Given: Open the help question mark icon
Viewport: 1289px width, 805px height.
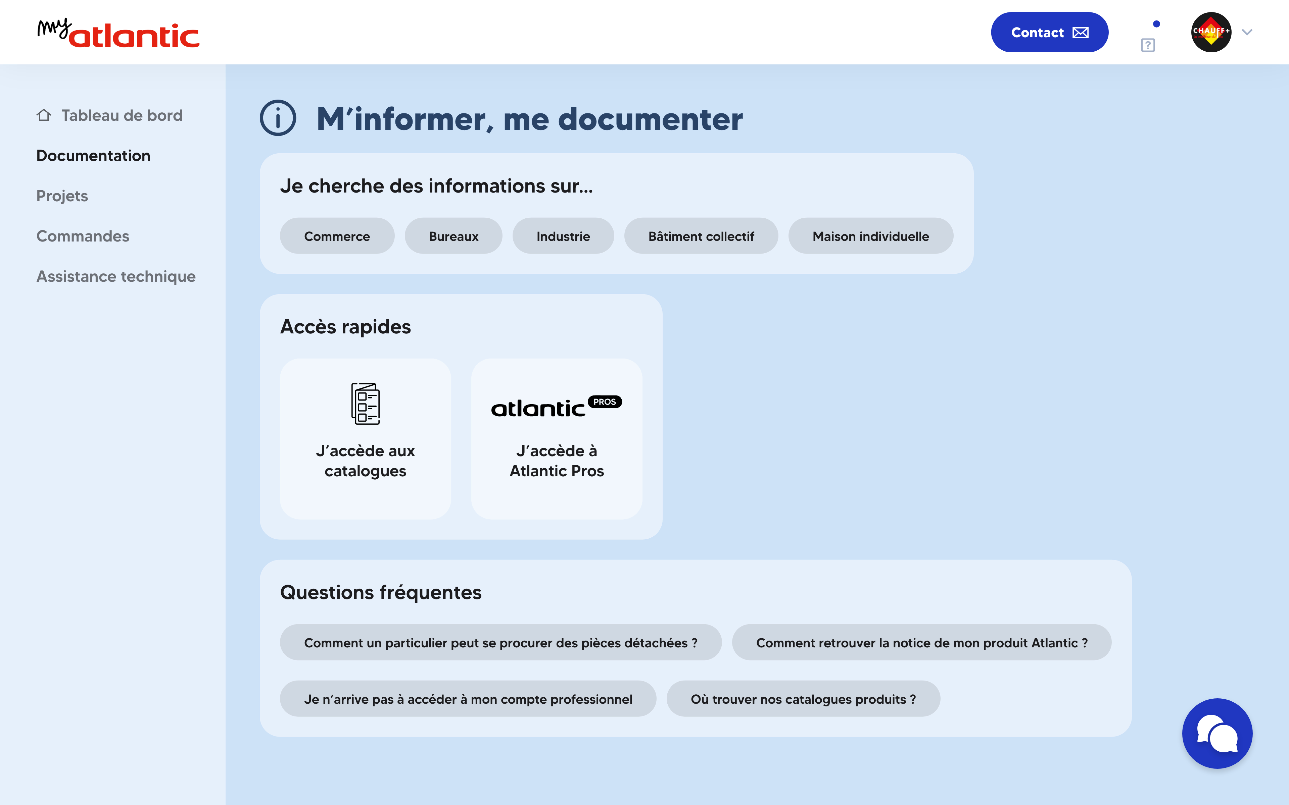Looking at the screenshot, I should point(1148,45).
